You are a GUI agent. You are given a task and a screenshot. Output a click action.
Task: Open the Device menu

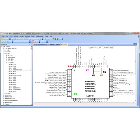(x=22, y=36)
